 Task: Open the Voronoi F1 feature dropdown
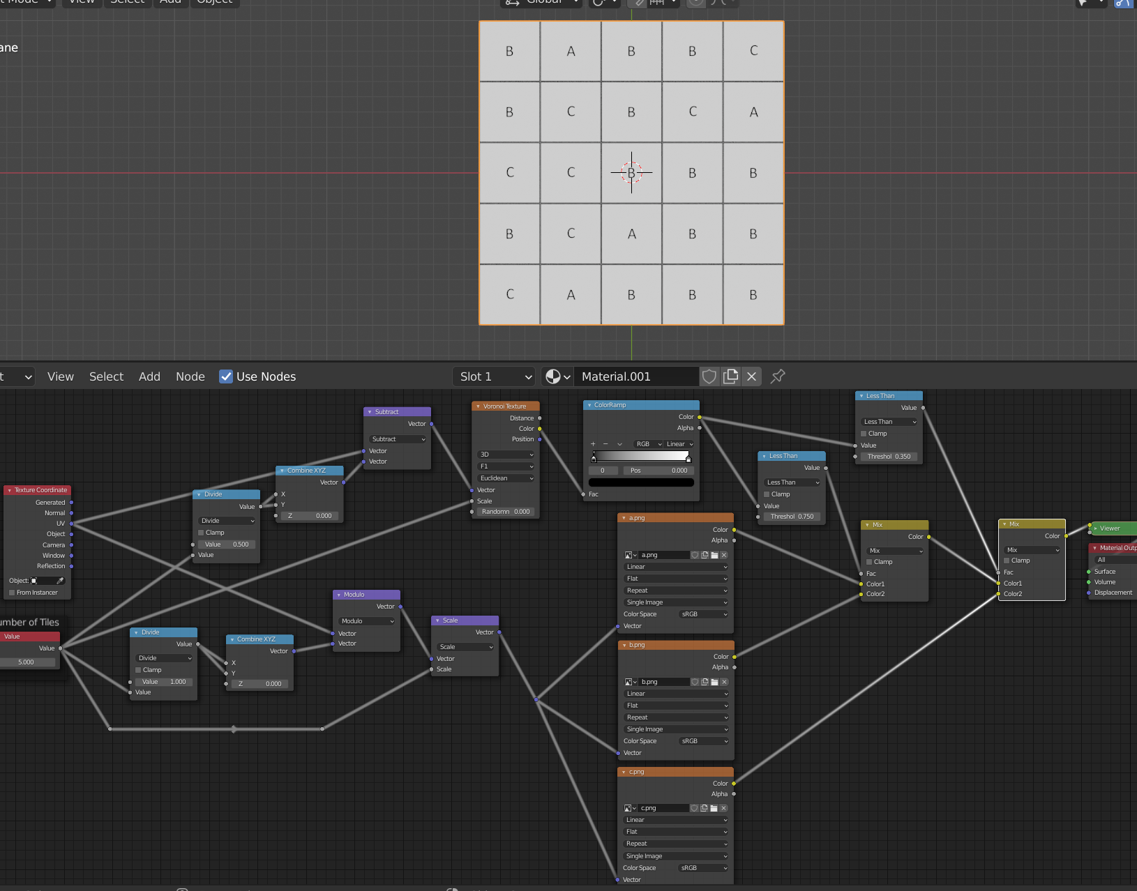(x=506, y=466)
